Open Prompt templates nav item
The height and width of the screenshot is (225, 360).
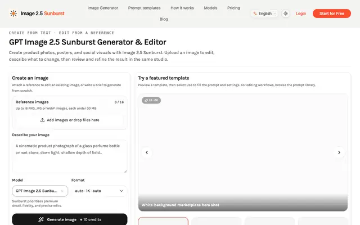(x=145, y=8)
